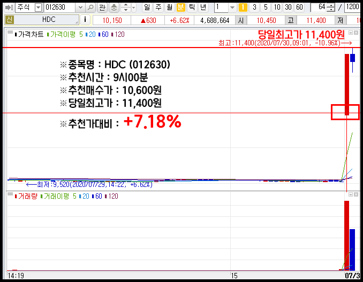This screenshot has height=282, width=363.
Task: Open the small arrow dropdown beside the up/down arrows
Action: click(133, 7)
